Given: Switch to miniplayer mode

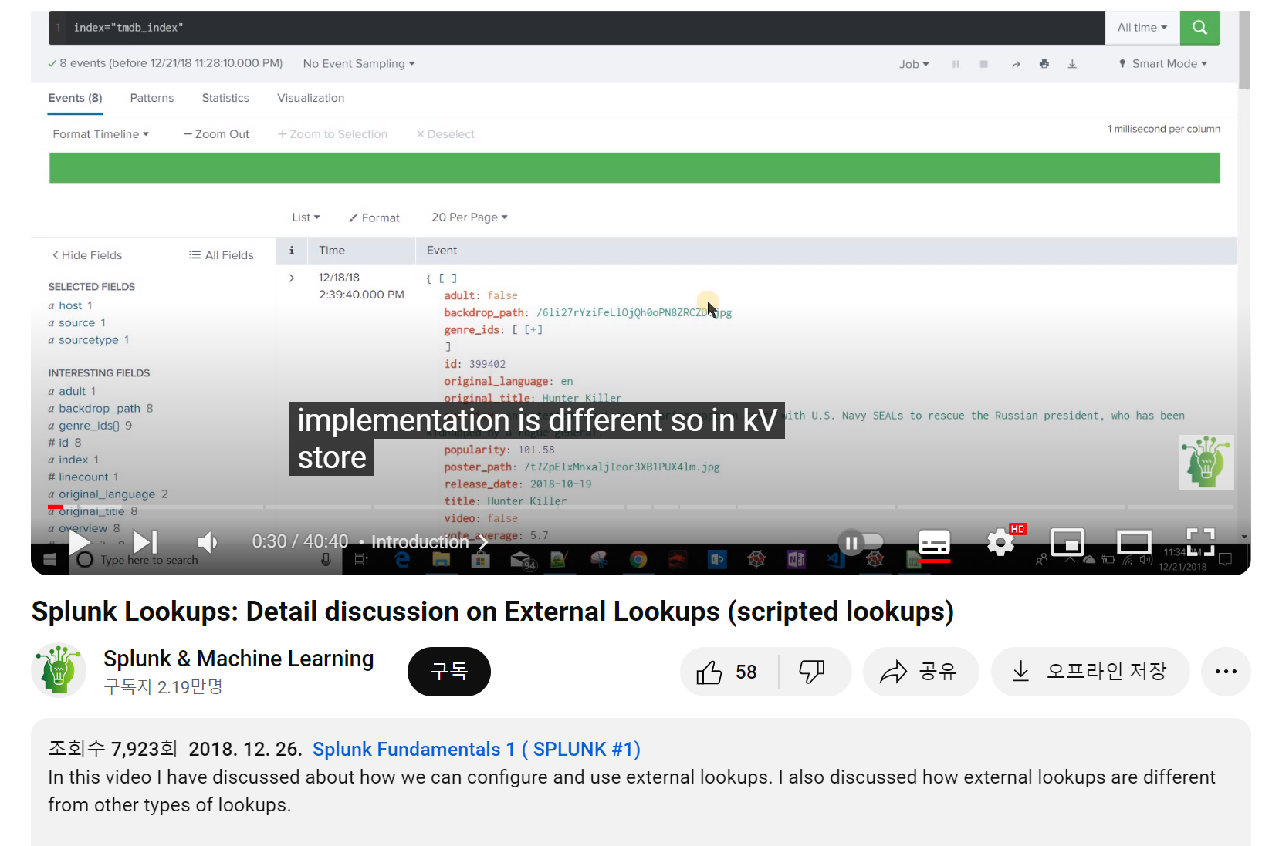Looking at the screenshot, I should coord(1067,543).
